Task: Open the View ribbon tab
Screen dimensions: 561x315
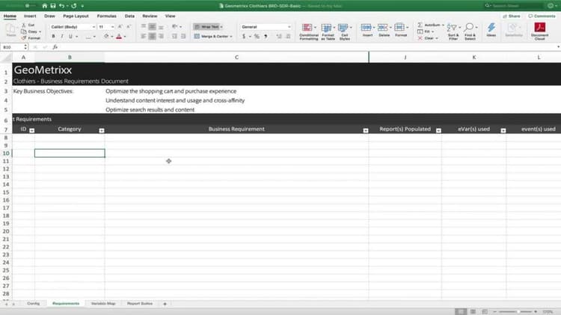Action: pyautogui.click(x=170, y=16)
